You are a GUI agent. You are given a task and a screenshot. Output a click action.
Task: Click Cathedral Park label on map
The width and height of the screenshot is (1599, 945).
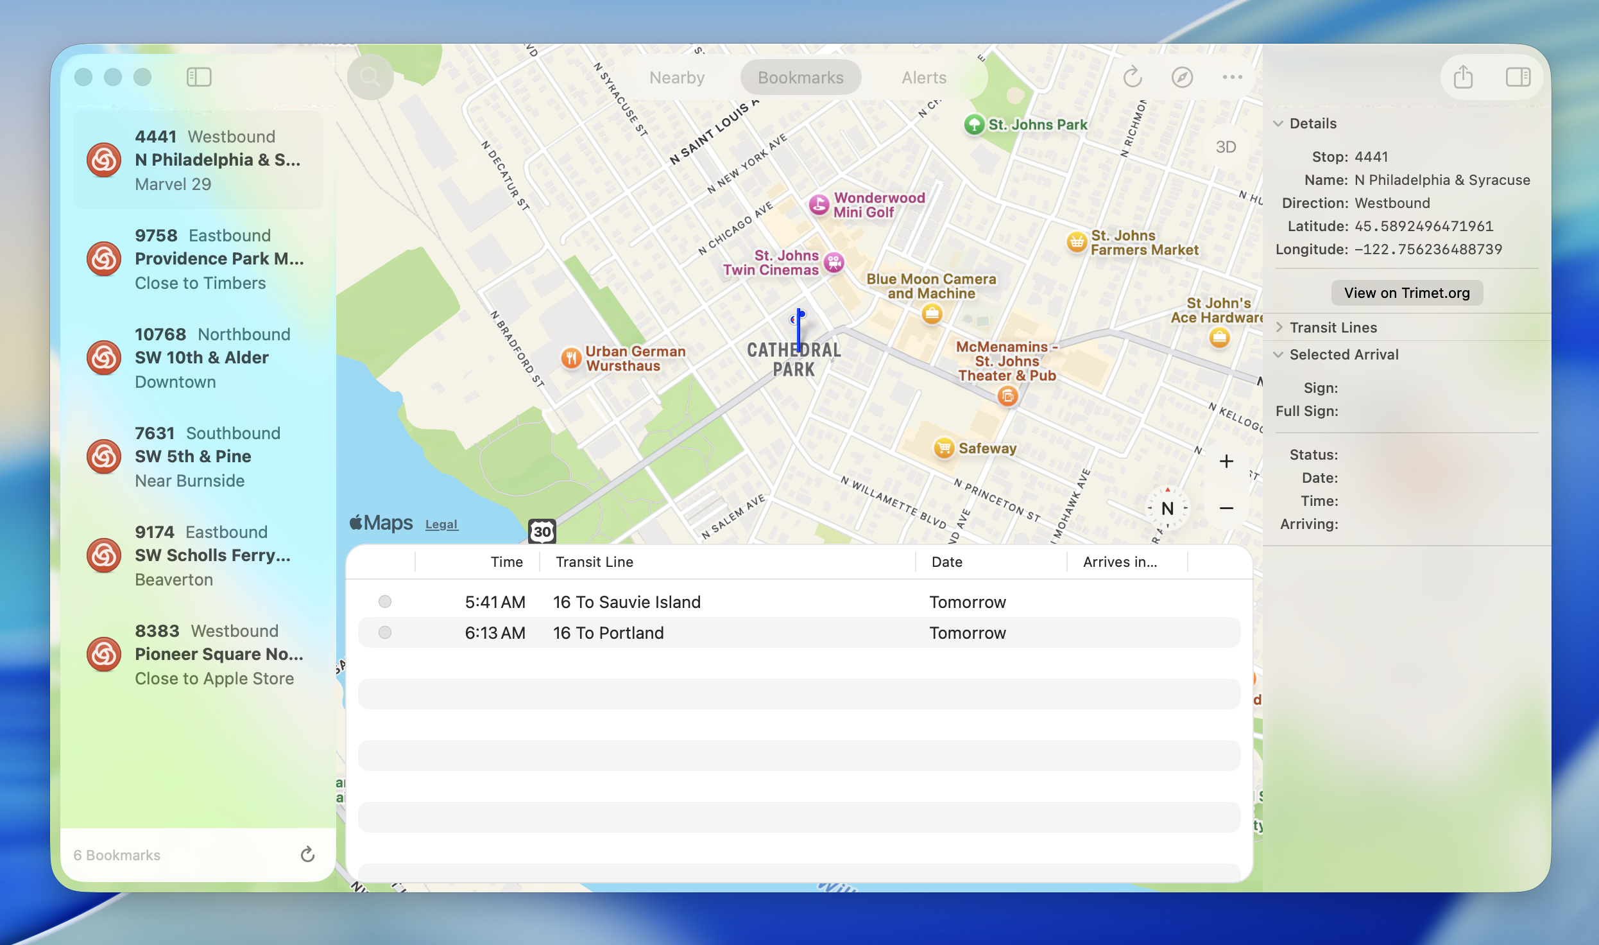point(794,360)
